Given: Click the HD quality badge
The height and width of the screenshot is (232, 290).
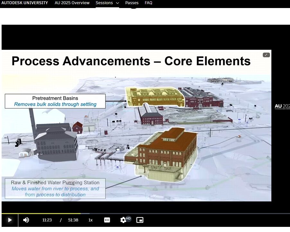Looking at the screenshot, I should pos(128,218).
